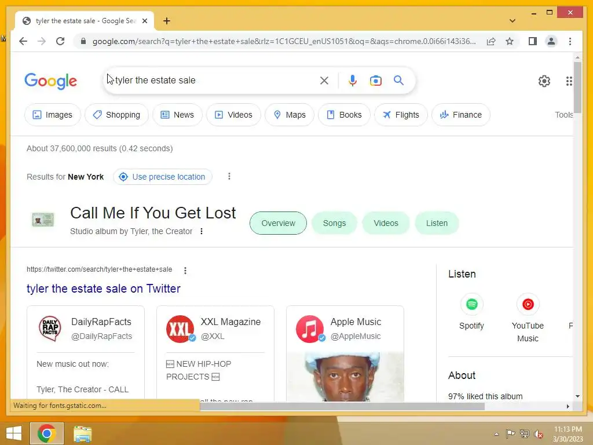The width and height of the screenshot is (593, 445).
Task: Click the taskbar clock 11:13 PM
Action: [568, 429]
